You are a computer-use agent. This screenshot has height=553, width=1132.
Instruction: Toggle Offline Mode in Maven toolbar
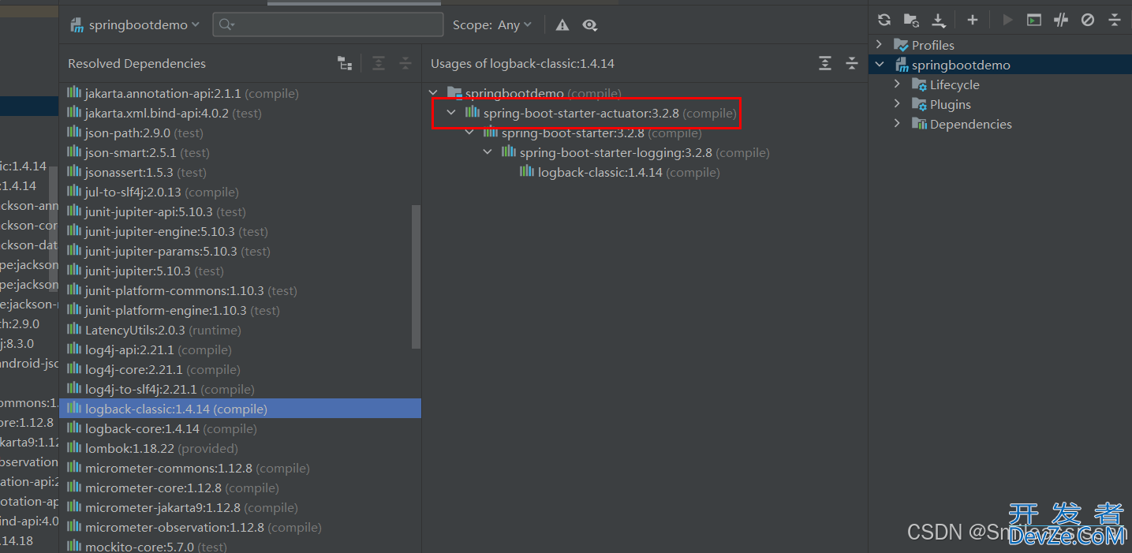coord(1061,21)
